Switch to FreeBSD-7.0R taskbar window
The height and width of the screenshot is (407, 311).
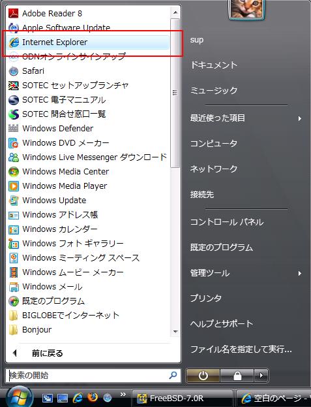pyautogui.click(x=183, y=398)
